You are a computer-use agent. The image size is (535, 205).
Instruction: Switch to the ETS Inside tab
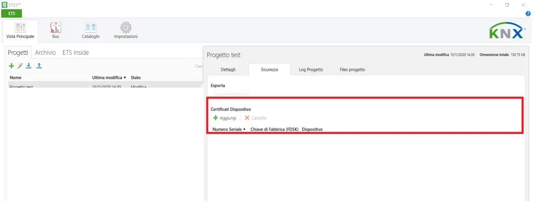(x=76, y=52)
